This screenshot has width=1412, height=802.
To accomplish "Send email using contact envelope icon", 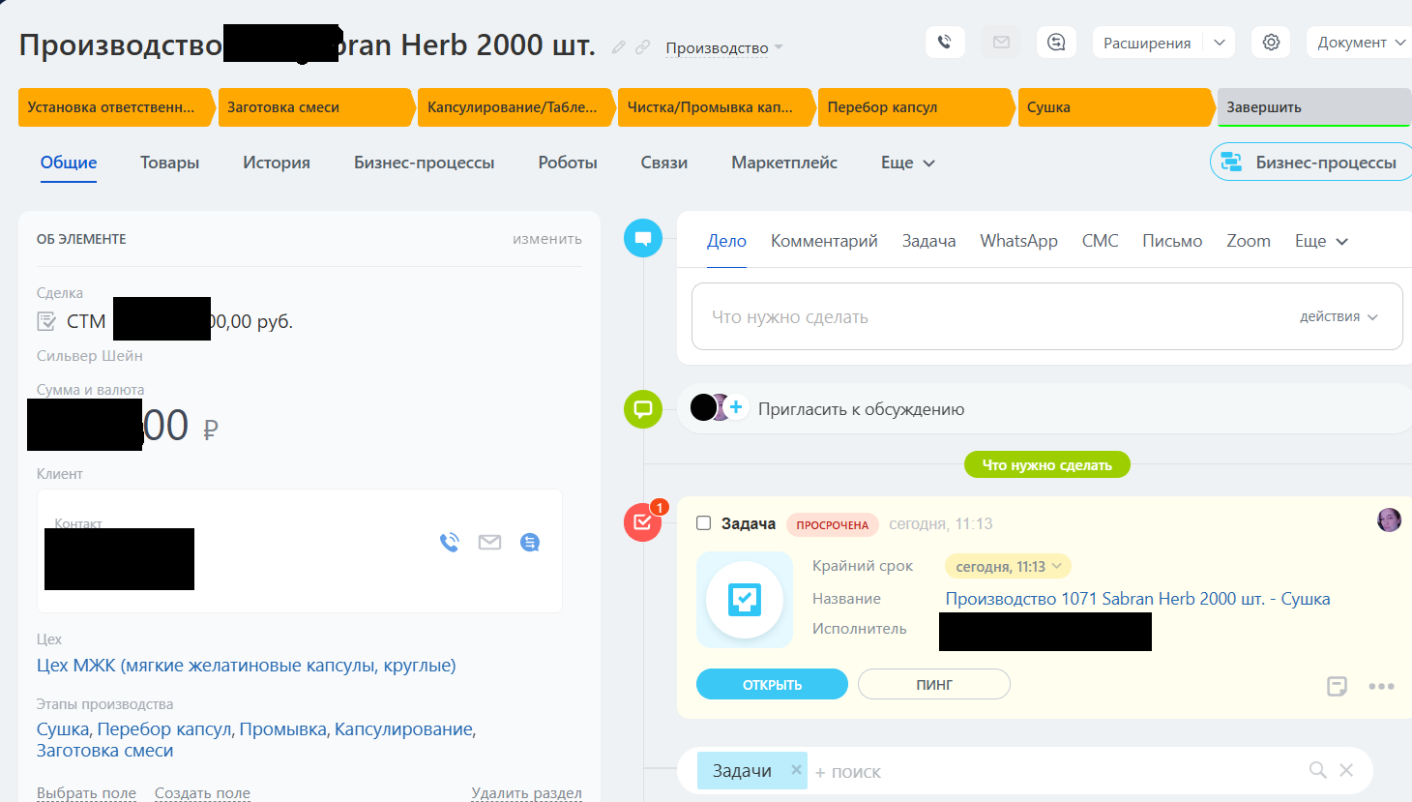I will [490, 543].
